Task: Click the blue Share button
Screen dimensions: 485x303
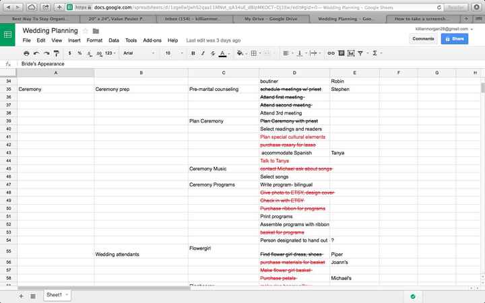Action: coord(455,39)
